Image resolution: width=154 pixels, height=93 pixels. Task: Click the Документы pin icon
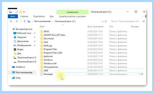tap(34, 41)
